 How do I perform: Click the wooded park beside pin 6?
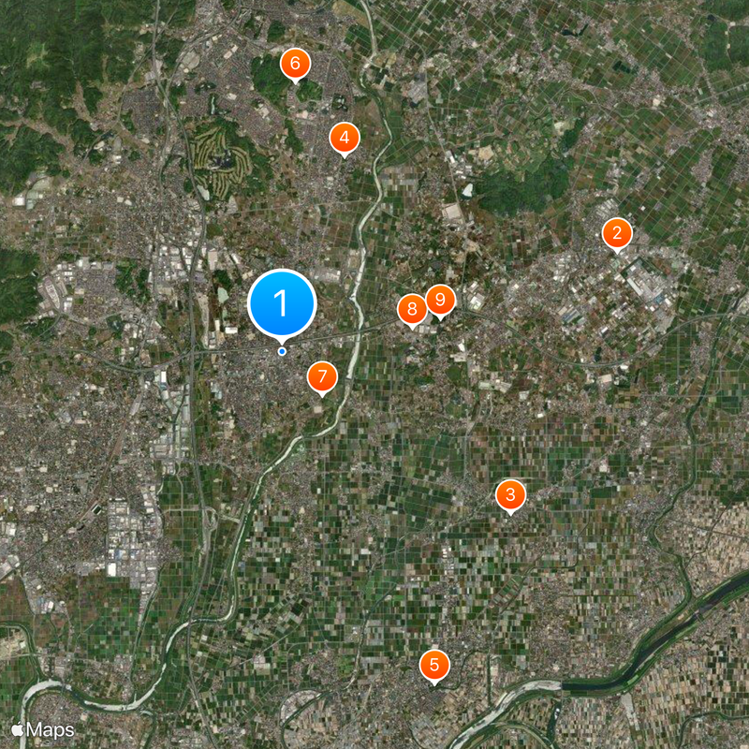click(272, 79)
